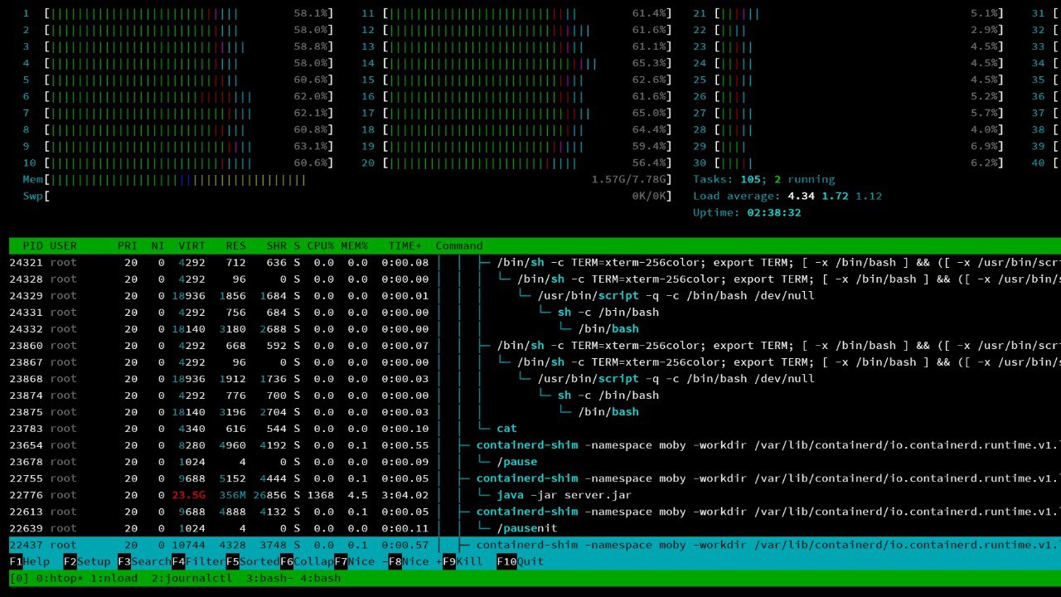Click the Uptime 02:38:32 value
The width and height of the screenshot is (1061, 597).
coord(774,213)
